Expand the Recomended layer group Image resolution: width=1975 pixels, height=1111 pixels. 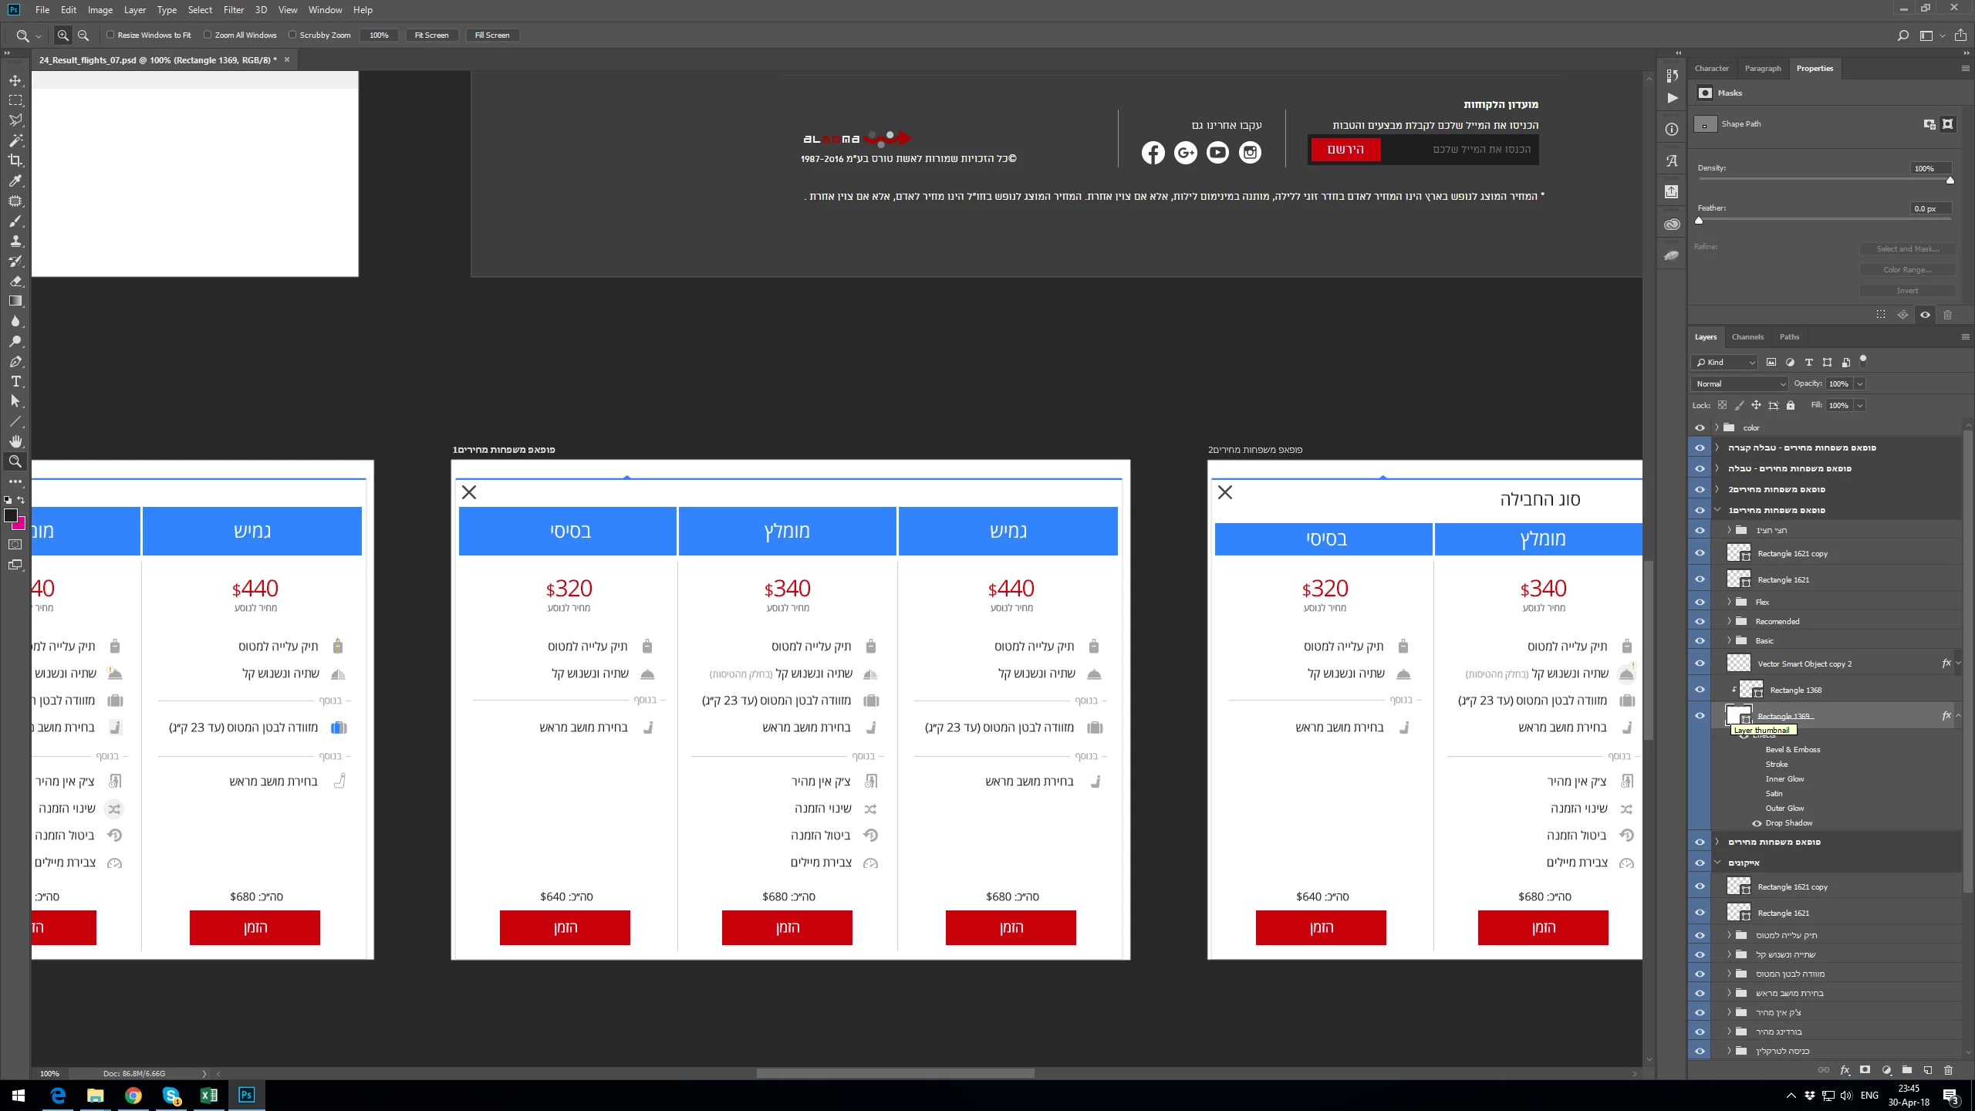(x=1729, y=621)
